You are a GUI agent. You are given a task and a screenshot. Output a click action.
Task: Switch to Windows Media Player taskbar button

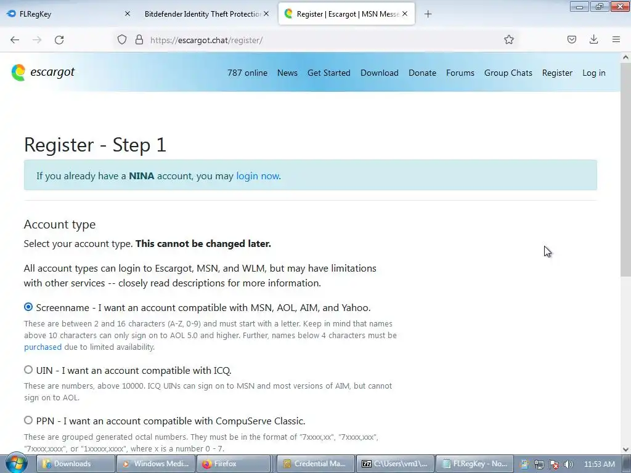155,464
